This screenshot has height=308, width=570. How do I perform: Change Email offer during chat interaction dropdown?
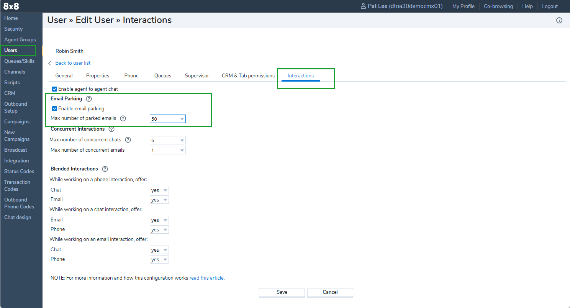point(159,220)
